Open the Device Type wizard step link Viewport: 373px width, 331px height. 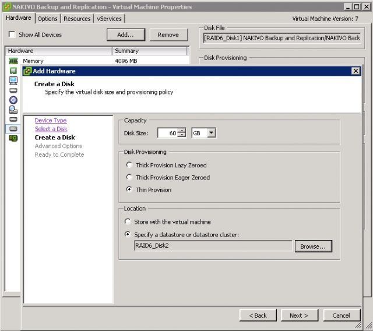point(51,120)
